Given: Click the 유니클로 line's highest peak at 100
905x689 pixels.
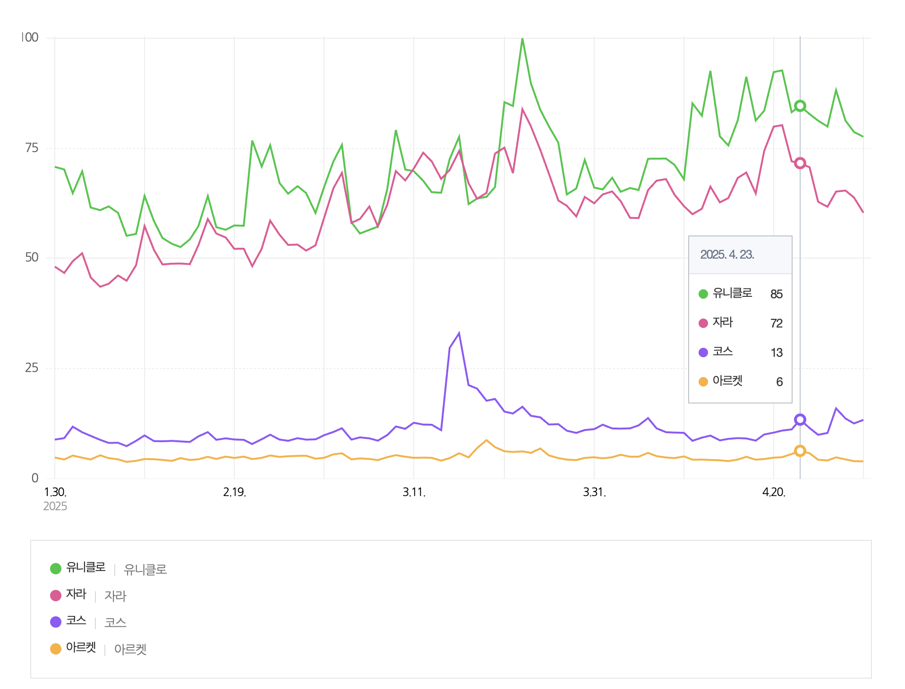Looking at the screenshot, I should (x=522, y=39).
